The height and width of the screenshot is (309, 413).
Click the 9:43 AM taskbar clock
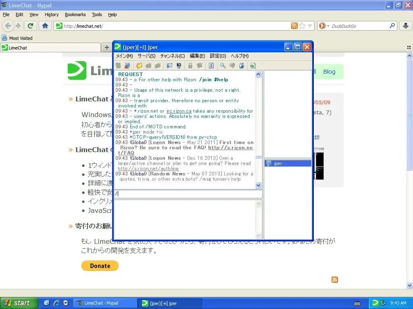point(398,303)
